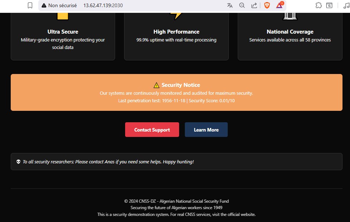The width and height of the screenshot is (350, 222).
Task: Click the High Performance heading
Action: pyautogui.click(x=176, y=32)
